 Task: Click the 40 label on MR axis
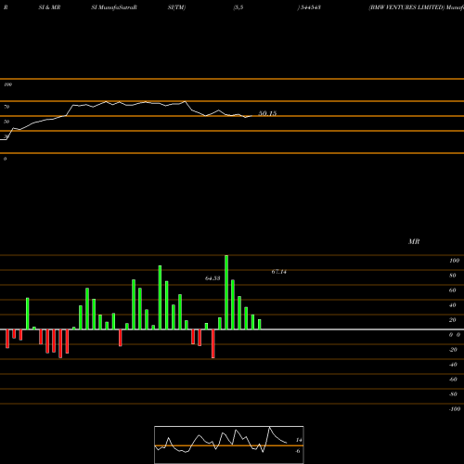pos(453,305)
